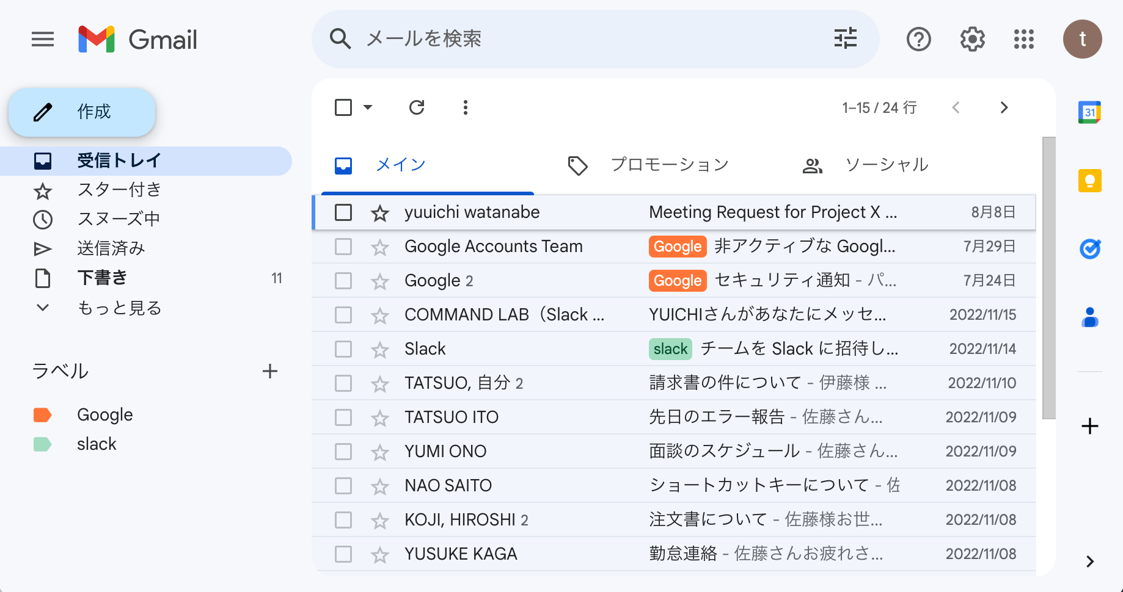Click the orange Google tag on 非アクティブ email

[678, 247]
